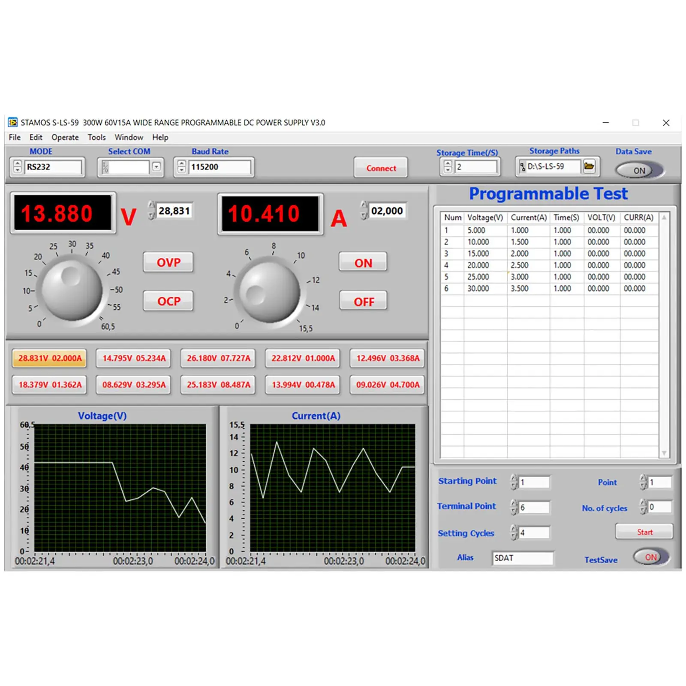Click the Baud Rate 115200 field

click(x=219, y=167)
